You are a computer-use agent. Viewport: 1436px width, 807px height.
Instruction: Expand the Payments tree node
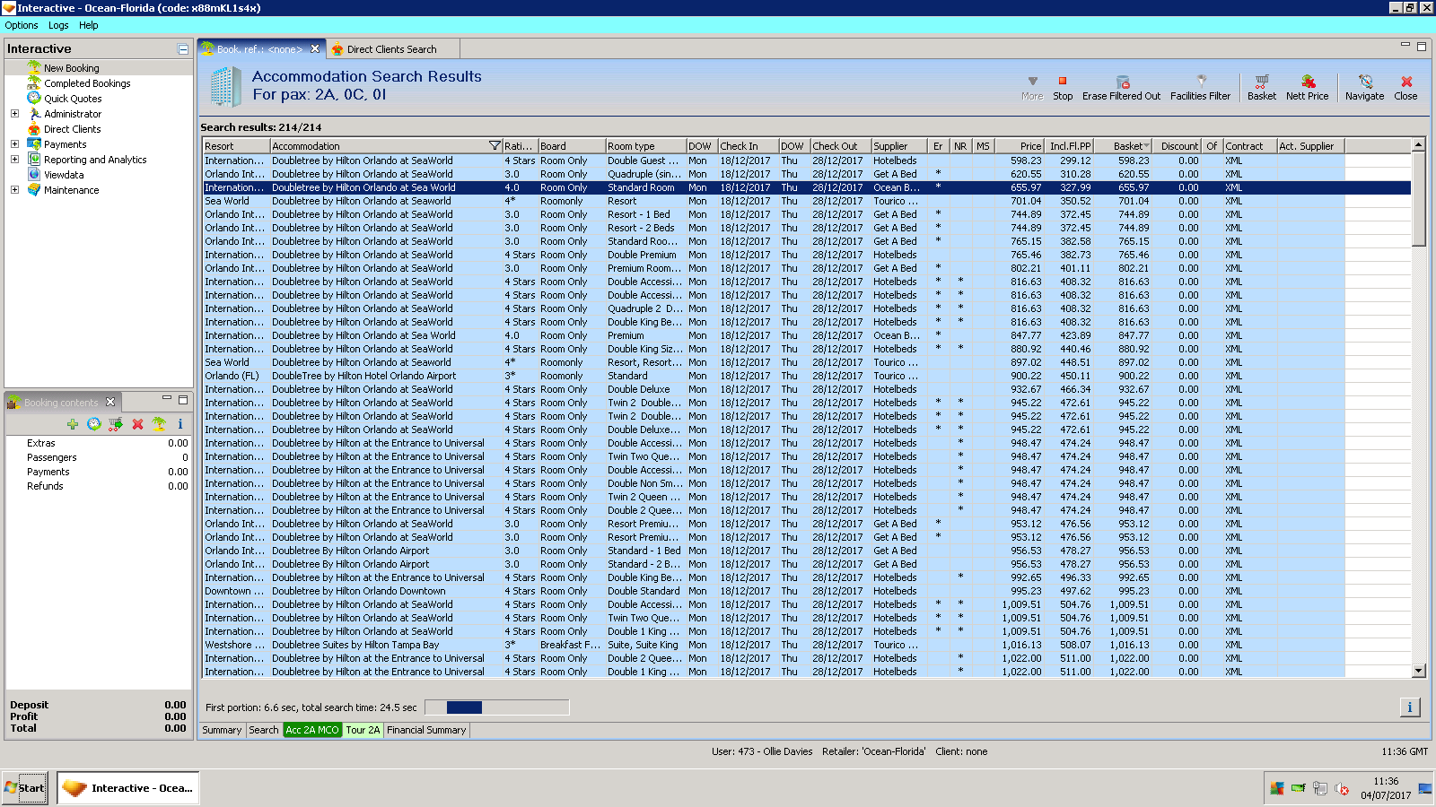(x=14, y=144)
